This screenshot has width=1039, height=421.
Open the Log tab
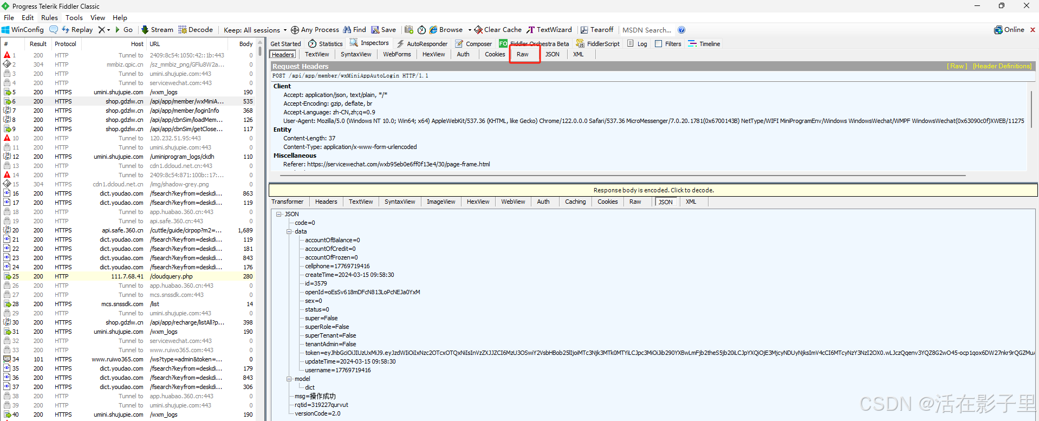[637, 44]
